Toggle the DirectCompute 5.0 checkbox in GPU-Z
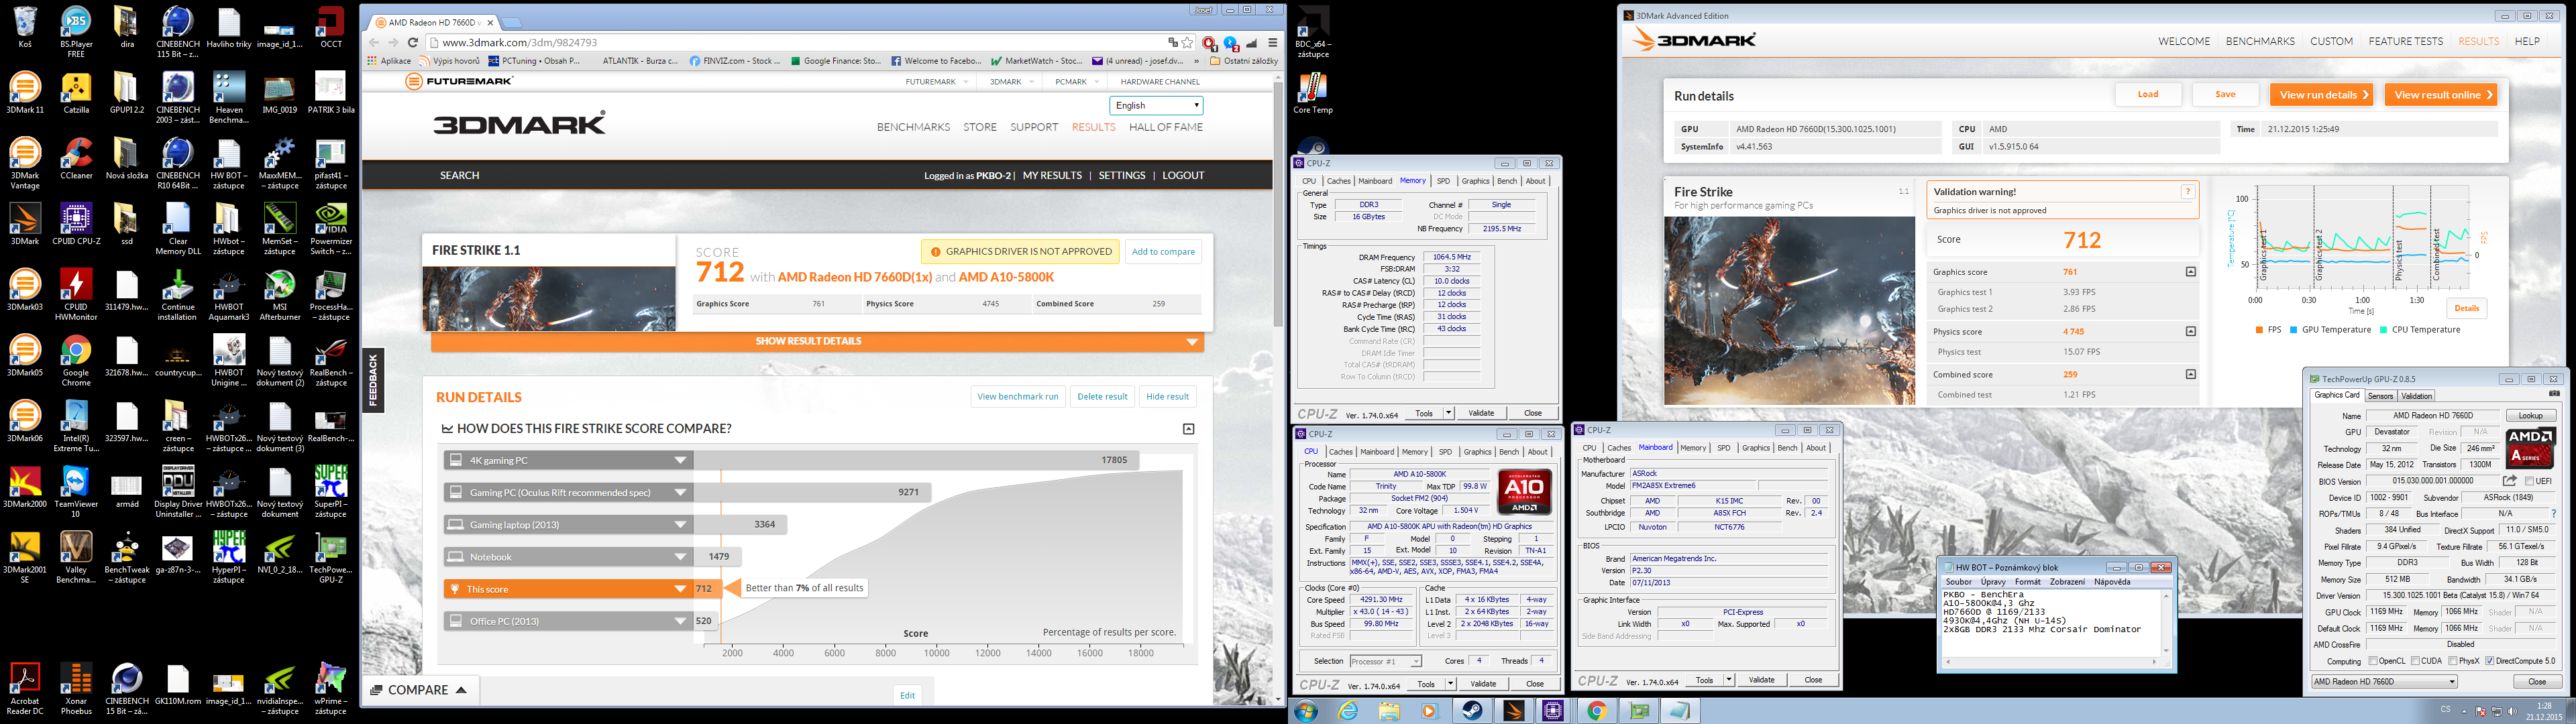The height and width of the screenshot is (724, 2576). pyautogui.click(x=2489, y=661)
